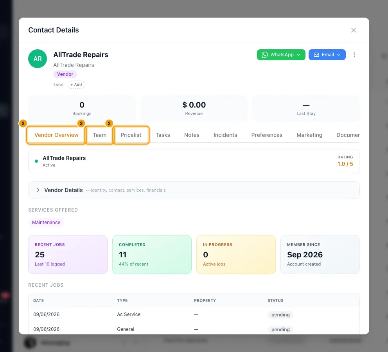Viewport: 388px width, 352px height.
Task: Click the In Progress 0 card
Action: click(236, 255)
